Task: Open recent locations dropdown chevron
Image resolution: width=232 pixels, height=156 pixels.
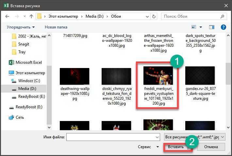Action: [25, 16]
